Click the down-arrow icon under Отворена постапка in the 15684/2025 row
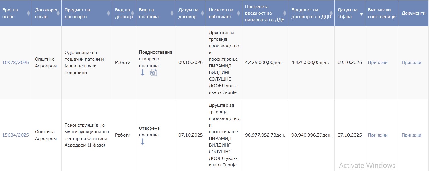 (143, 141)
